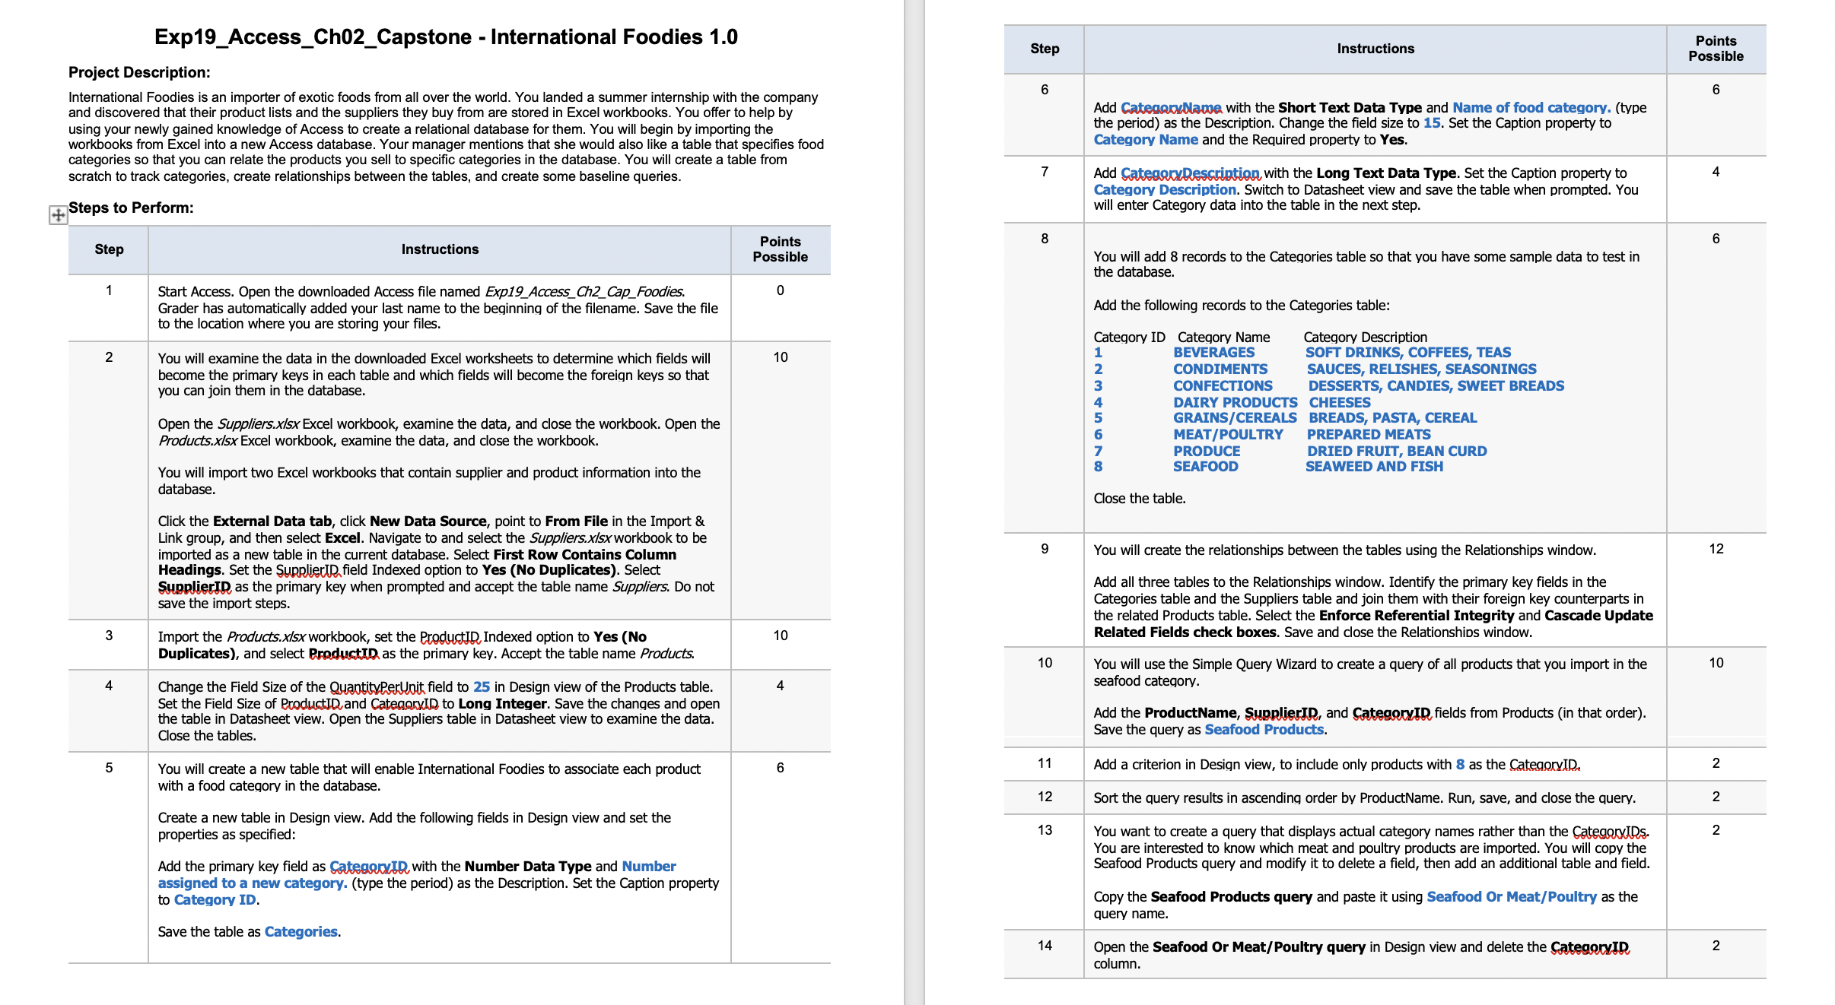Click Points Possible header in right table
The height and width of the screenshot is (1005, 1835).
point(1716,48)
